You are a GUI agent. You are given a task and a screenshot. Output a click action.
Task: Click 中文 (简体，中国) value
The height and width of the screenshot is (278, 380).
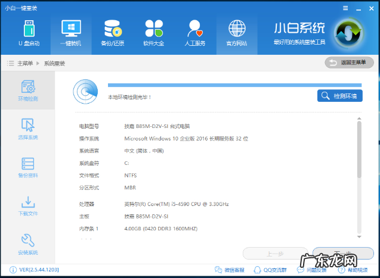point(144,151)
